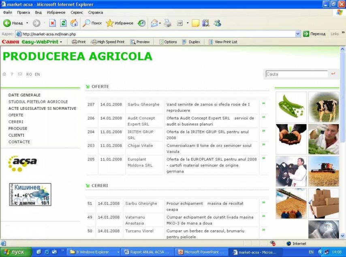This screenshot has height=257, width=346.
Task: Open the History icon in the browser toolbar
Action: click(141, 23)
